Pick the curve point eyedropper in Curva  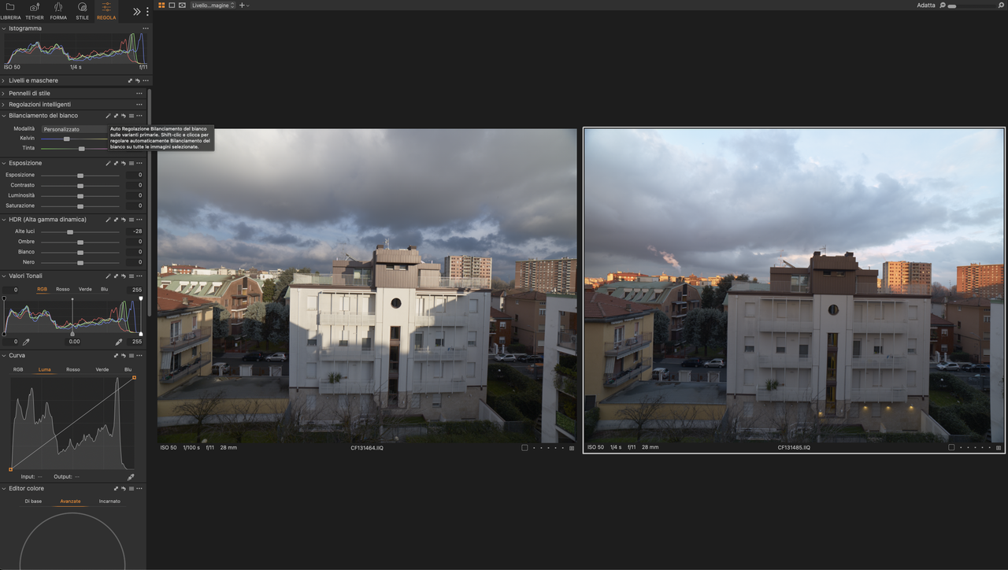pos(131,476)
